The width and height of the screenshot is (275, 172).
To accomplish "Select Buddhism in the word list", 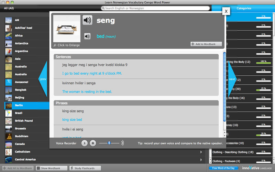I will [27, 136].
